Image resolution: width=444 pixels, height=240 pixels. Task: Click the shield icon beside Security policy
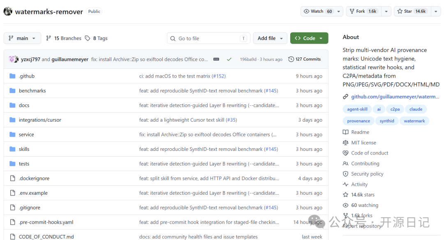click(345, 174)
